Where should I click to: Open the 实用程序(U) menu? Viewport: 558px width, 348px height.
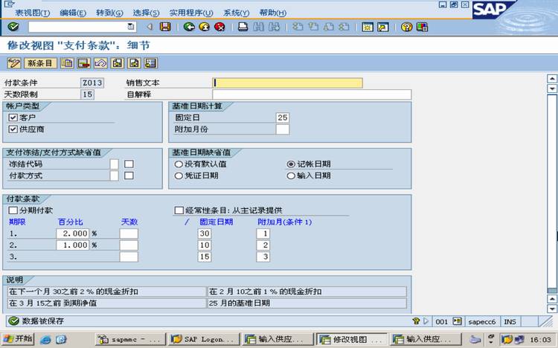coord(190,13)
